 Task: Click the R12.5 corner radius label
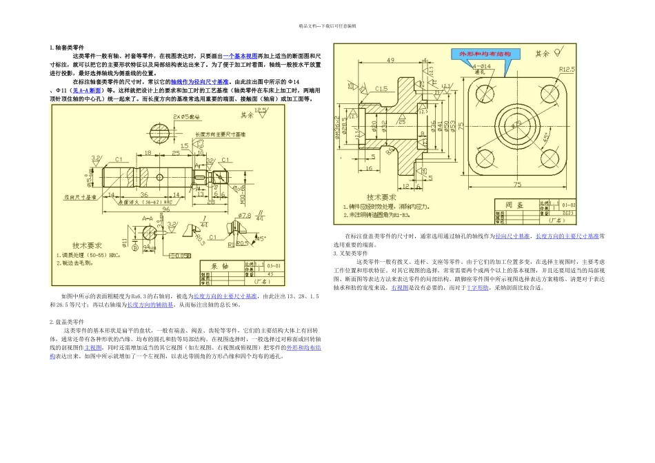(567, 70)
